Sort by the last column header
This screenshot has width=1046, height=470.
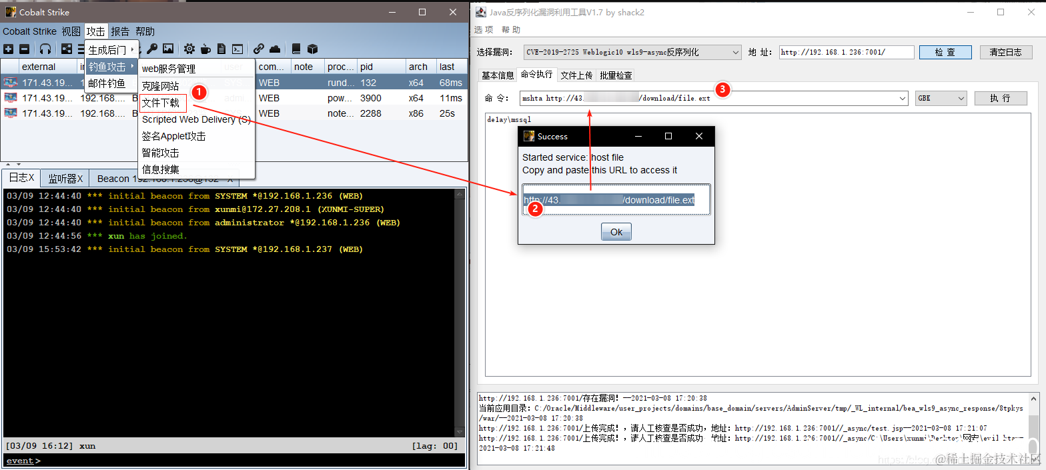tap(452, 67)
